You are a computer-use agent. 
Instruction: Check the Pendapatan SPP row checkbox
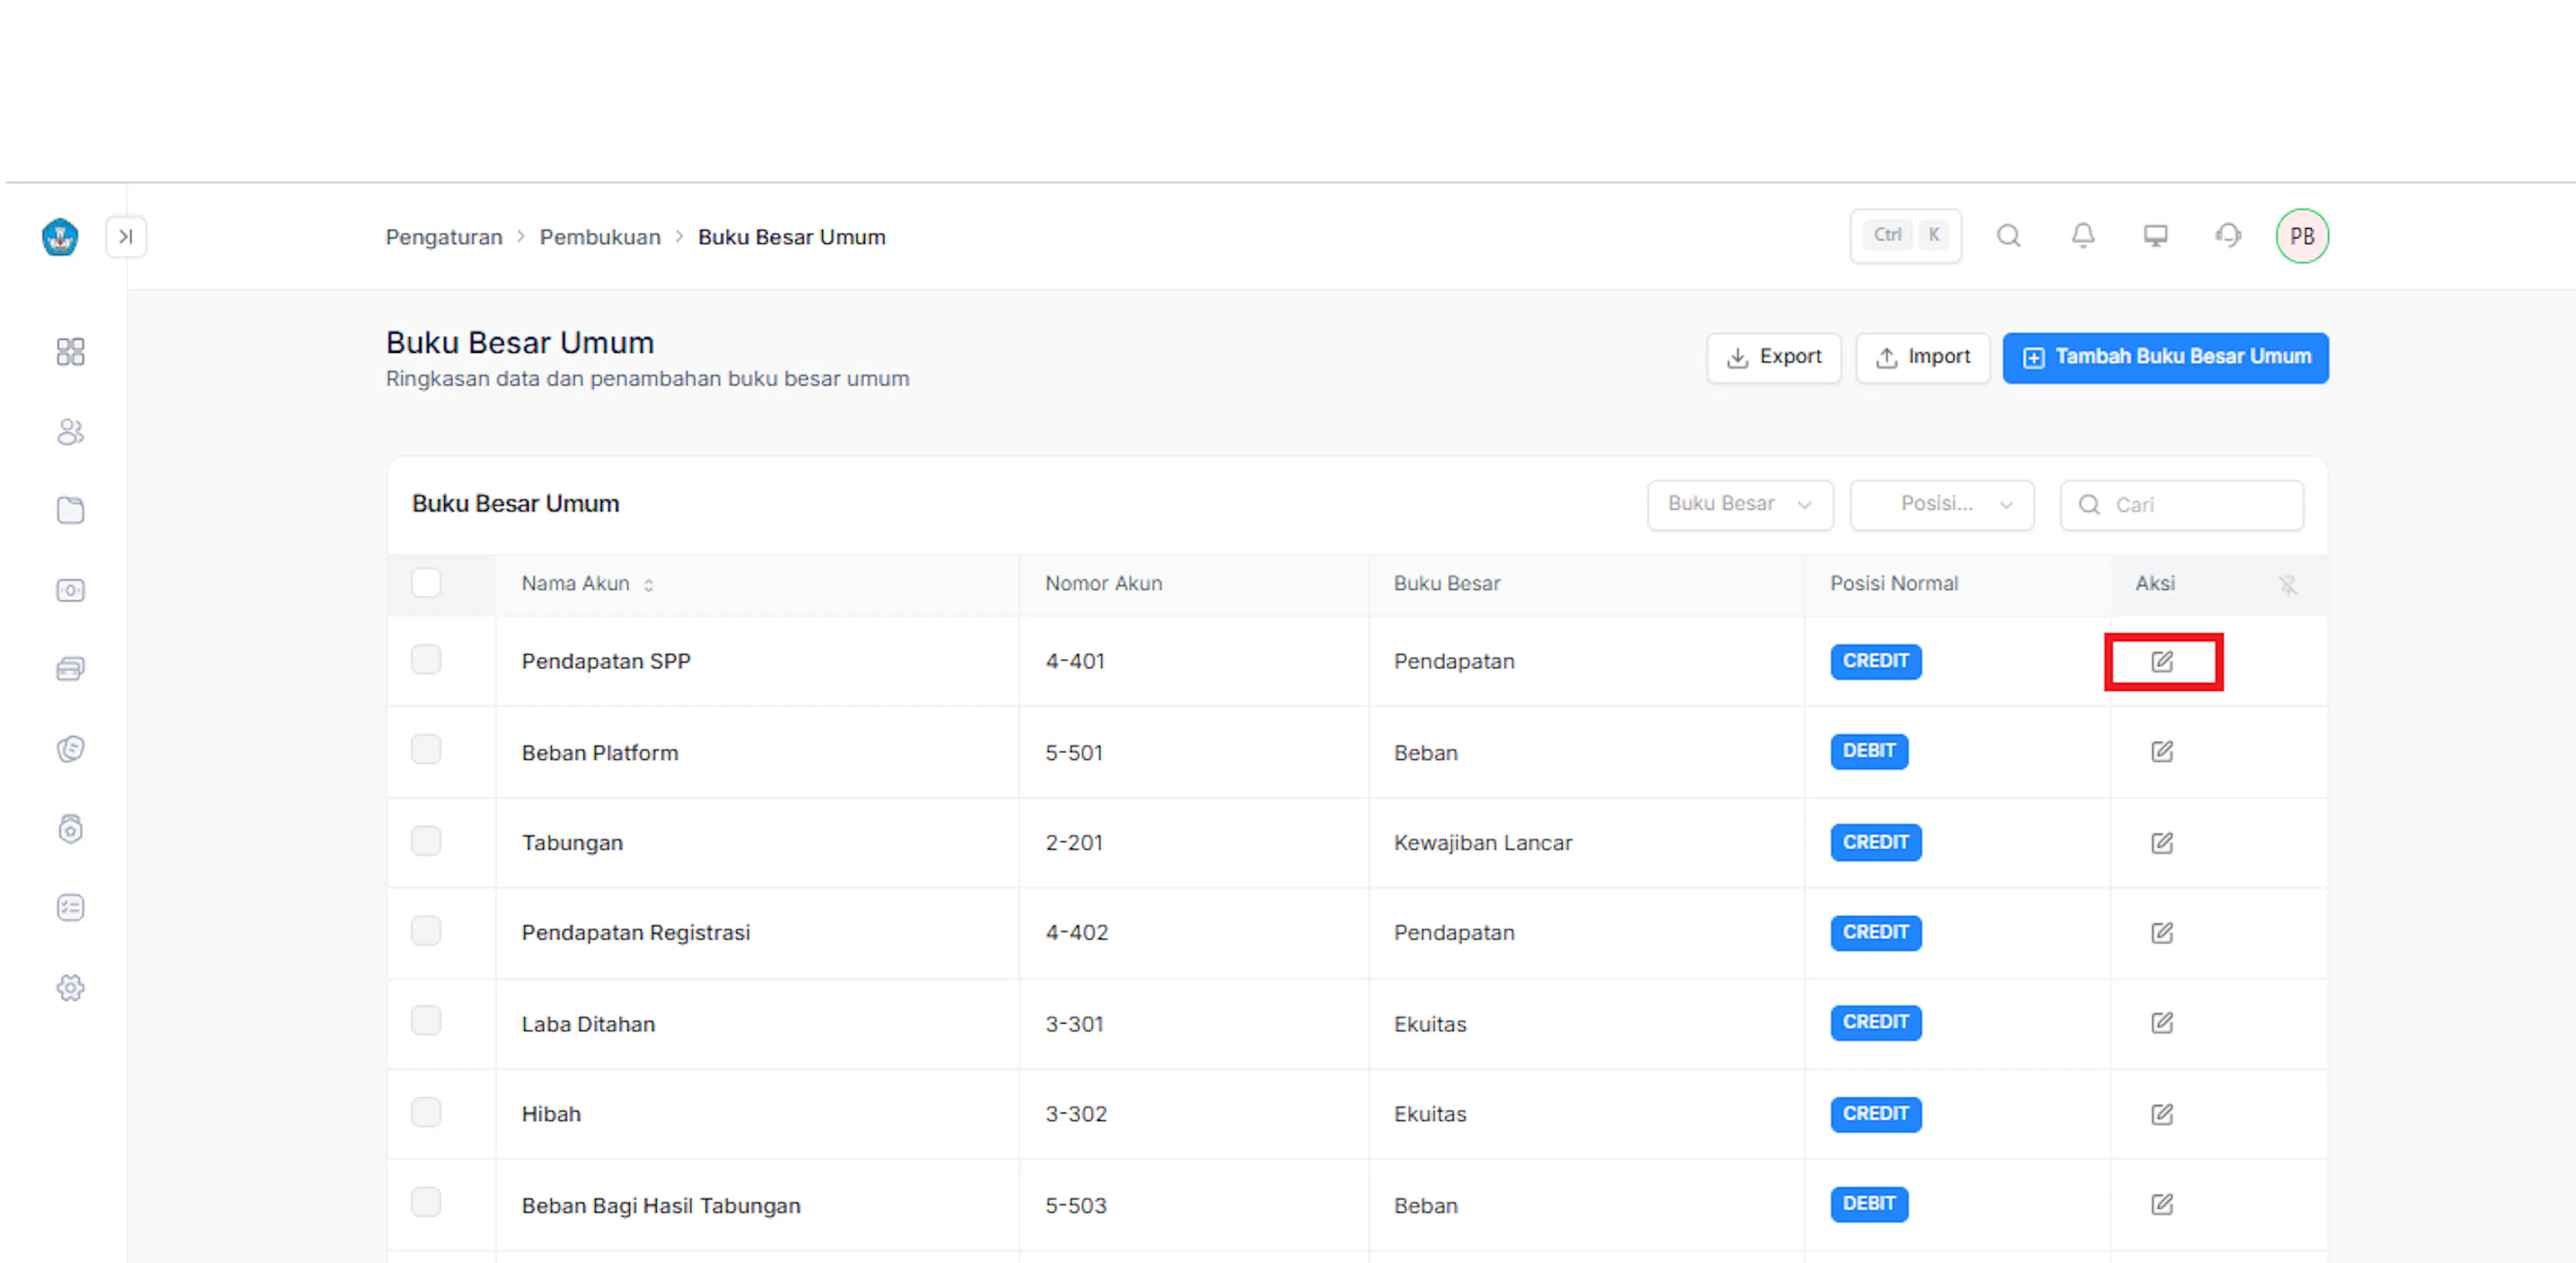click(x=426, y=659)
